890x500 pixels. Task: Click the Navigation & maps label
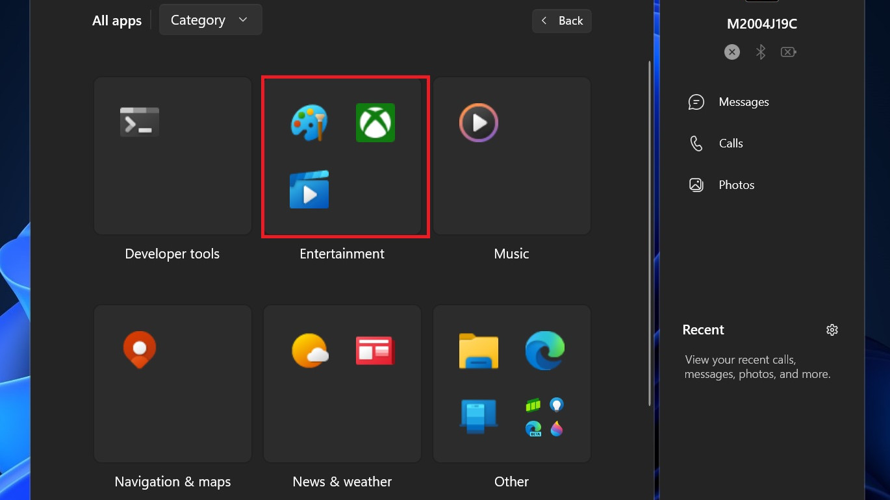coord(173,482)
